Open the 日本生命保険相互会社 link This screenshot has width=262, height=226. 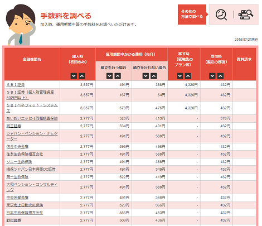pos(25,213)
